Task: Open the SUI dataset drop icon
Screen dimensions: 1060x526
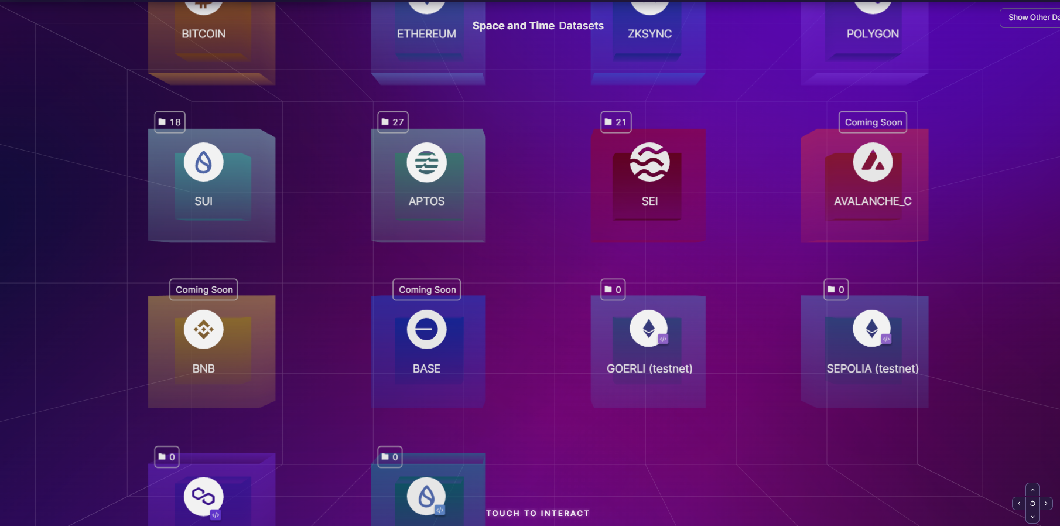Action: click(x=203, y=162)
